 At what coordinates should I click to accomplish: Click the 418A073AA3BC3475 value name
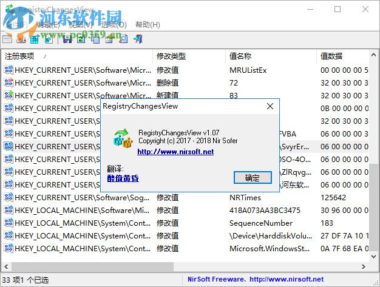[x=265, y=210]
